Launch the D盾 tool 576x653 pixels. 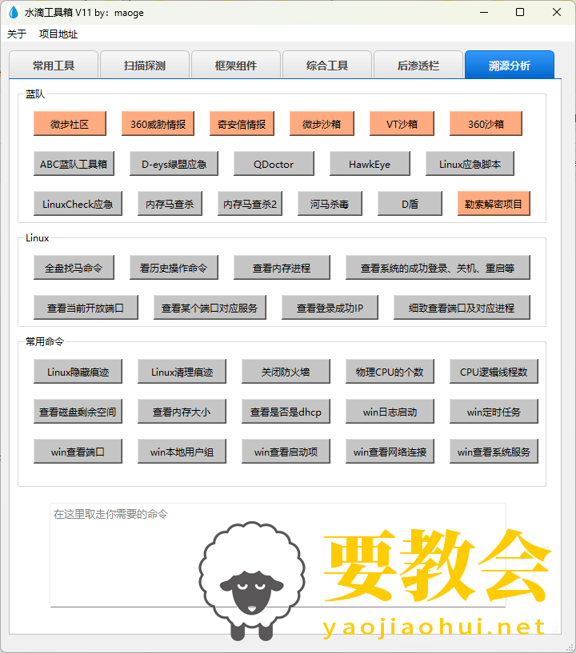tap(410, 204)
